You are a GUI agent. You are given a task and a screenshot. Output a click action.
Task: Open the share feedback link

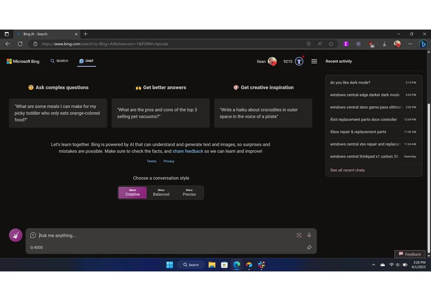click(187, 151)
